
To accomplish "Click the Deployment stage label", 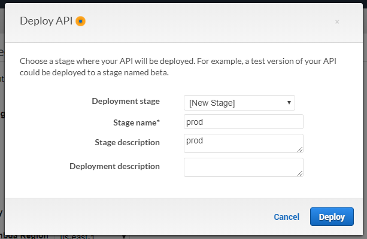I will pyautogui.click(x=126, y=101).
